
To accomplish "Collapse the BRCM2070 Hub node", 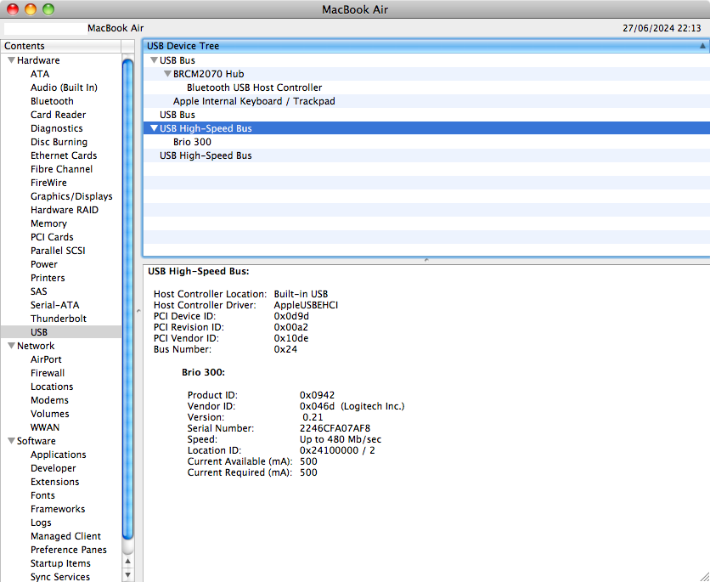I will pyautogui.click(x=167, y=74).
